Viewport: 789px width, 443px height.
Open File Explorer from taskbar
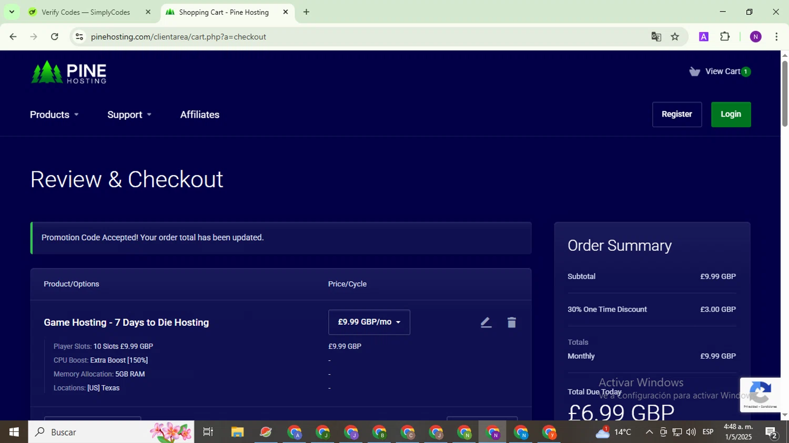tap(237, 432)
